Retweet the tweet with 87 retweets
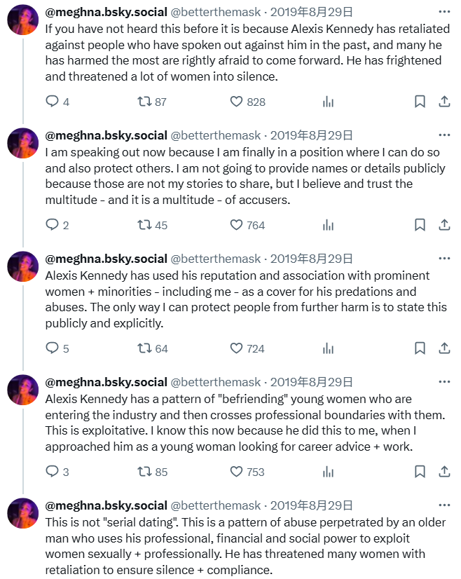Image resolution: width=461 pixels, height=579 pixels. point(144,102)
